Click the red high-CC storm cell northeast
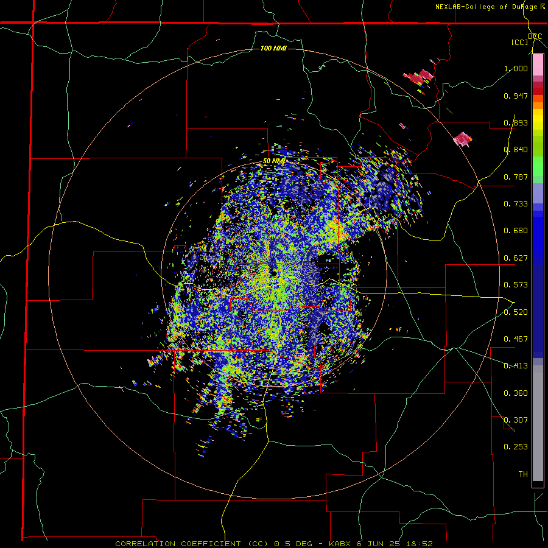 pyautogui.click(x=418, y=77)
